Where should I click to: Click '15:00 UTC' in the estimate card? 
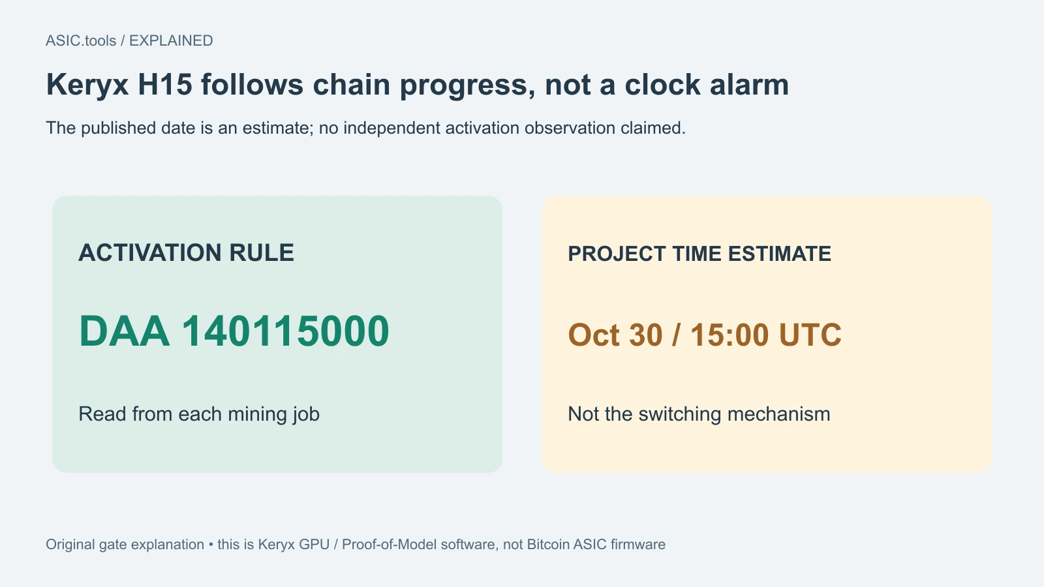coord(766,335)
